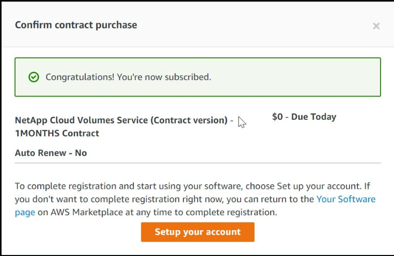This screenshot has height=256, width=394.
Task: Click the 'You're now subscribed' words
Action: point(164,77)
